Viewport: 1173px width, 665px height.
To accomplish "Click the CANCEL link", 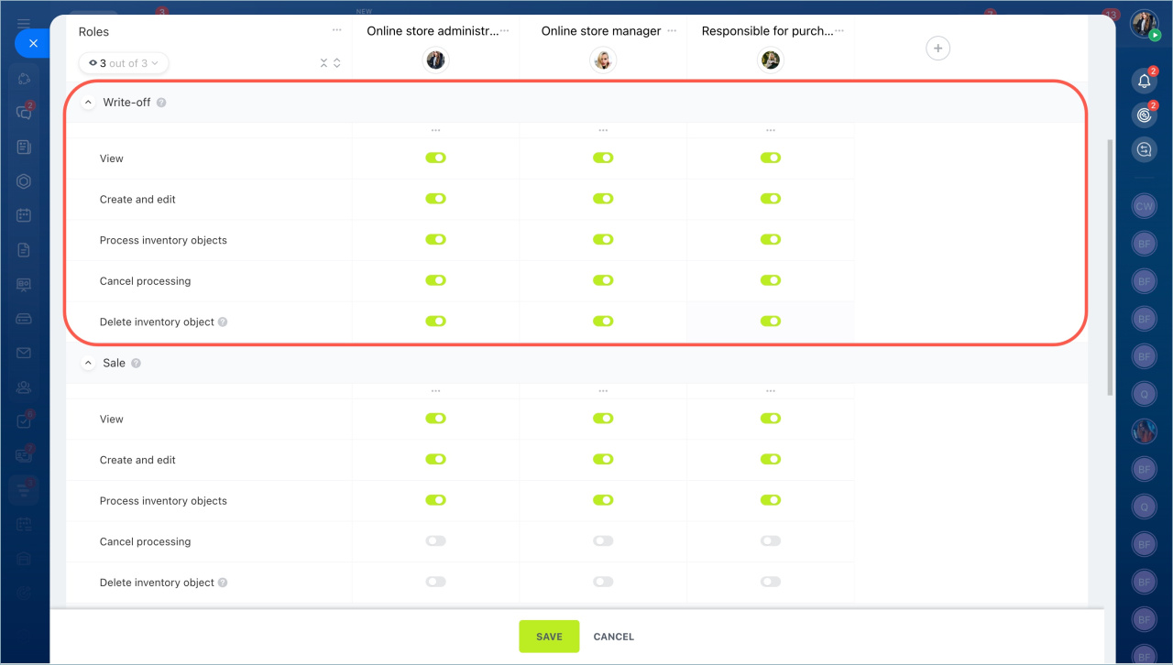I will pyautogui.click(x=614, y=637).
